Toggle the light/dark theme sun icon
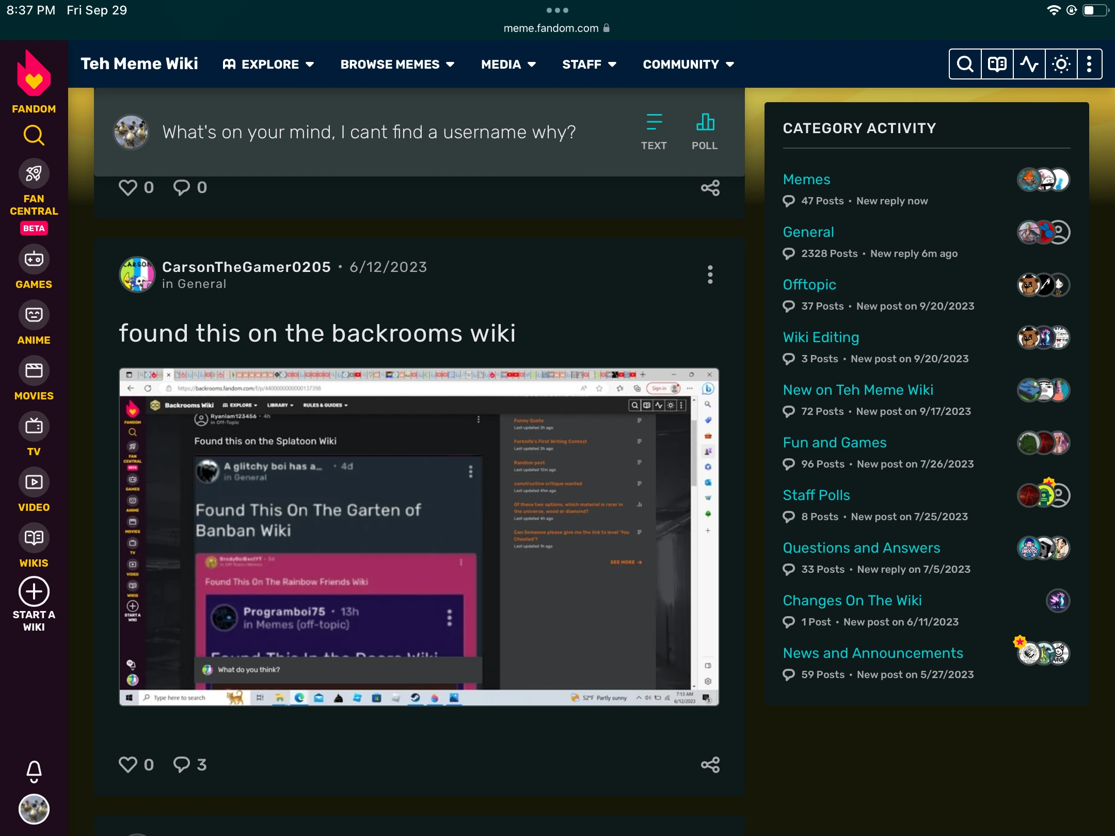 pyautogui.click(x=1061, y=65)
